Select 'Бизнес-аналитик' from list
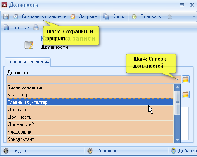The height and width of the screenshot is (157, 197). (x=90, y=87)
